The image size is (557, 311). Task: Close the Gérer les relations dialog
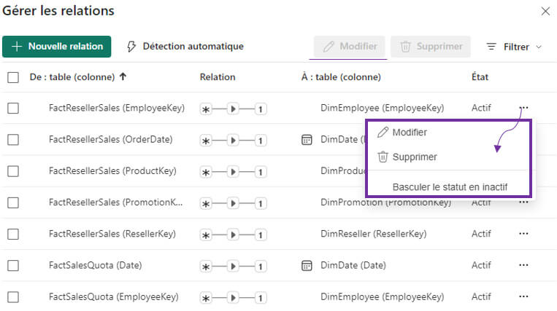(x=545, y=12)
